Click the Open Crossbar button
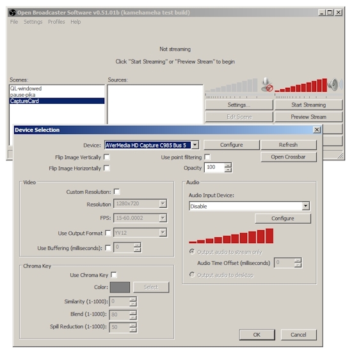The image size is (352, 354). click(289, 157)
